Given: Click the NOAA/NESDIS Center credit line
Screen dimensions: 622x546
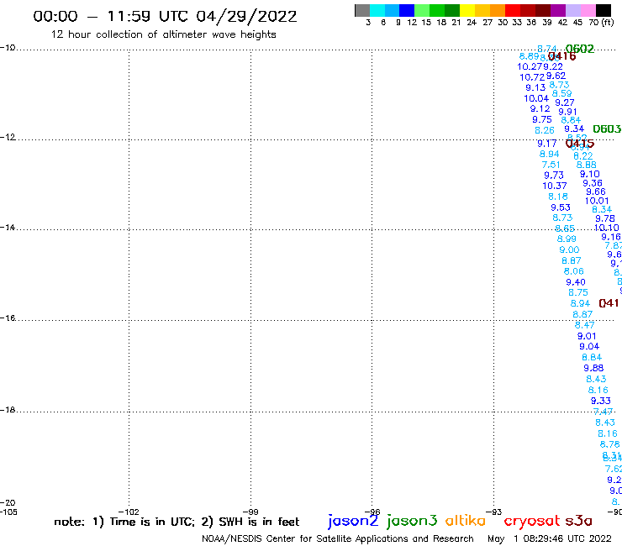Looking at the screenshot, I should pyautogui.click(x=338, y=539).
